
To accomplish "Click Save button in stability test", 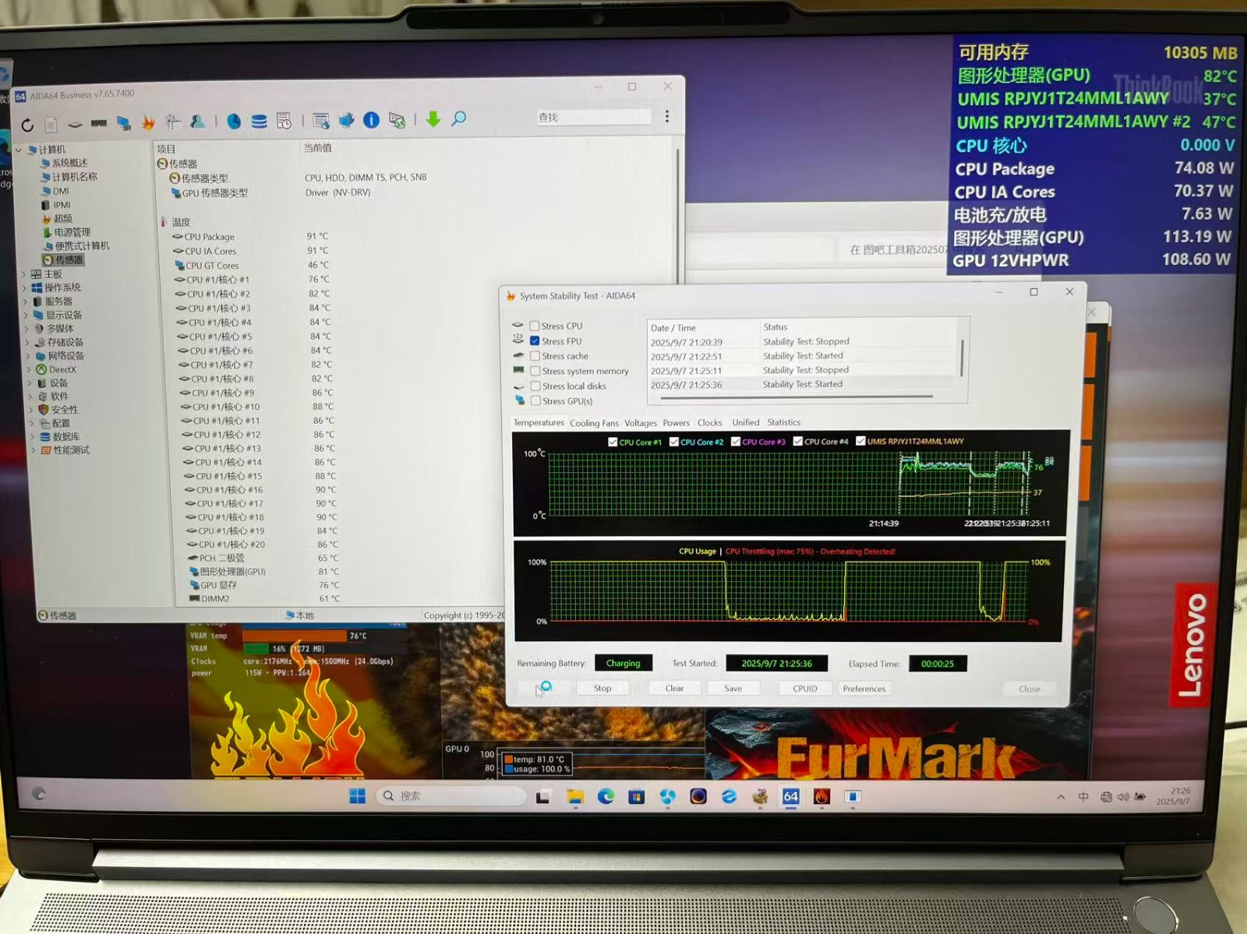I will point(733,688).
